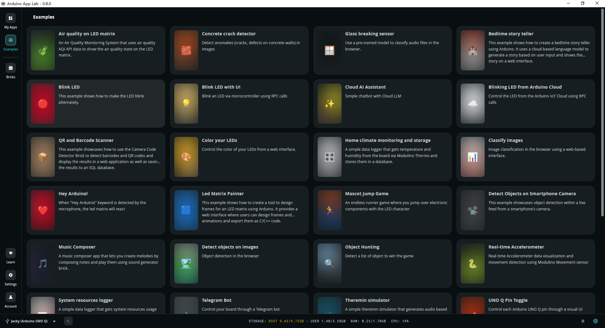
Task: Open the Learn section icon
Action: [10, 253]
